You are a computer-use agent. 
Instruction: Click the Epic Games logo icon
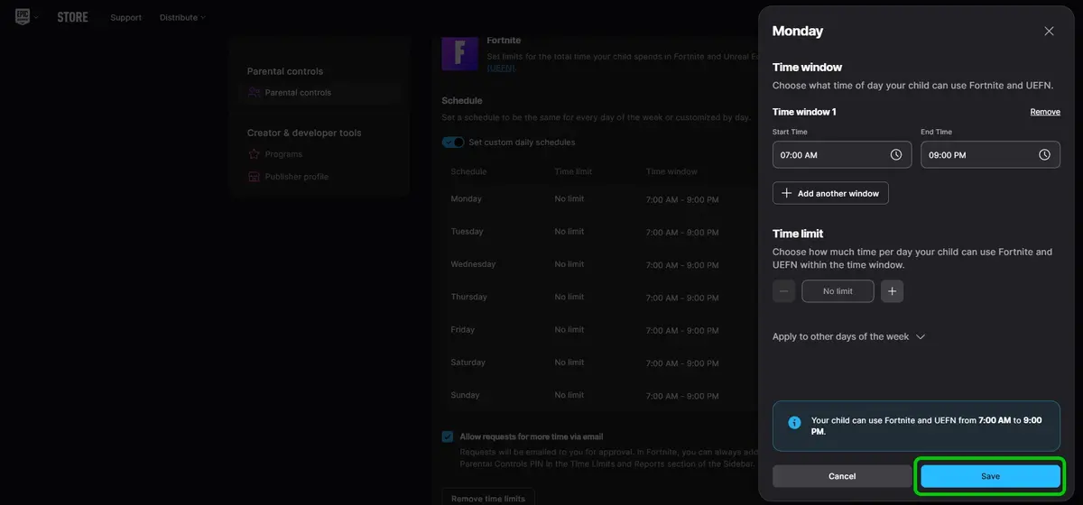[x=23, y=16]
